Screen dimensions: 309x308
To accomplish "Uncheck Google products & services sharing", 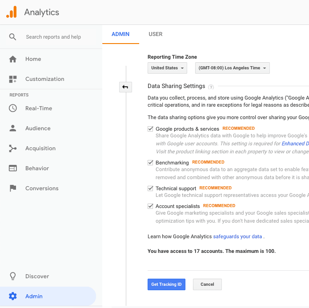I will pyautogui.click(x=150, y=129).
